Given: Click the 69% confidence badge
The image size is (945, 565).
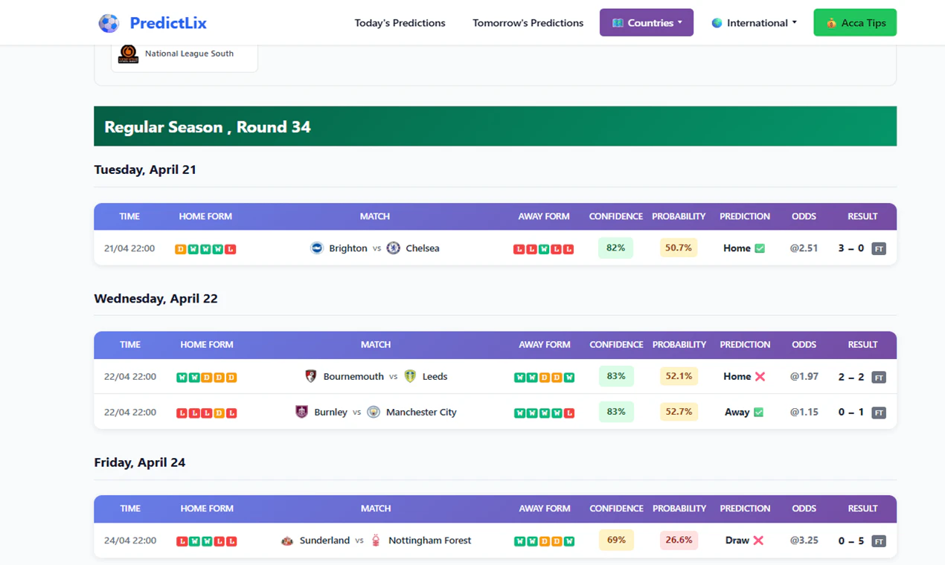Looking at the screenshot, I should coord(616,540).
